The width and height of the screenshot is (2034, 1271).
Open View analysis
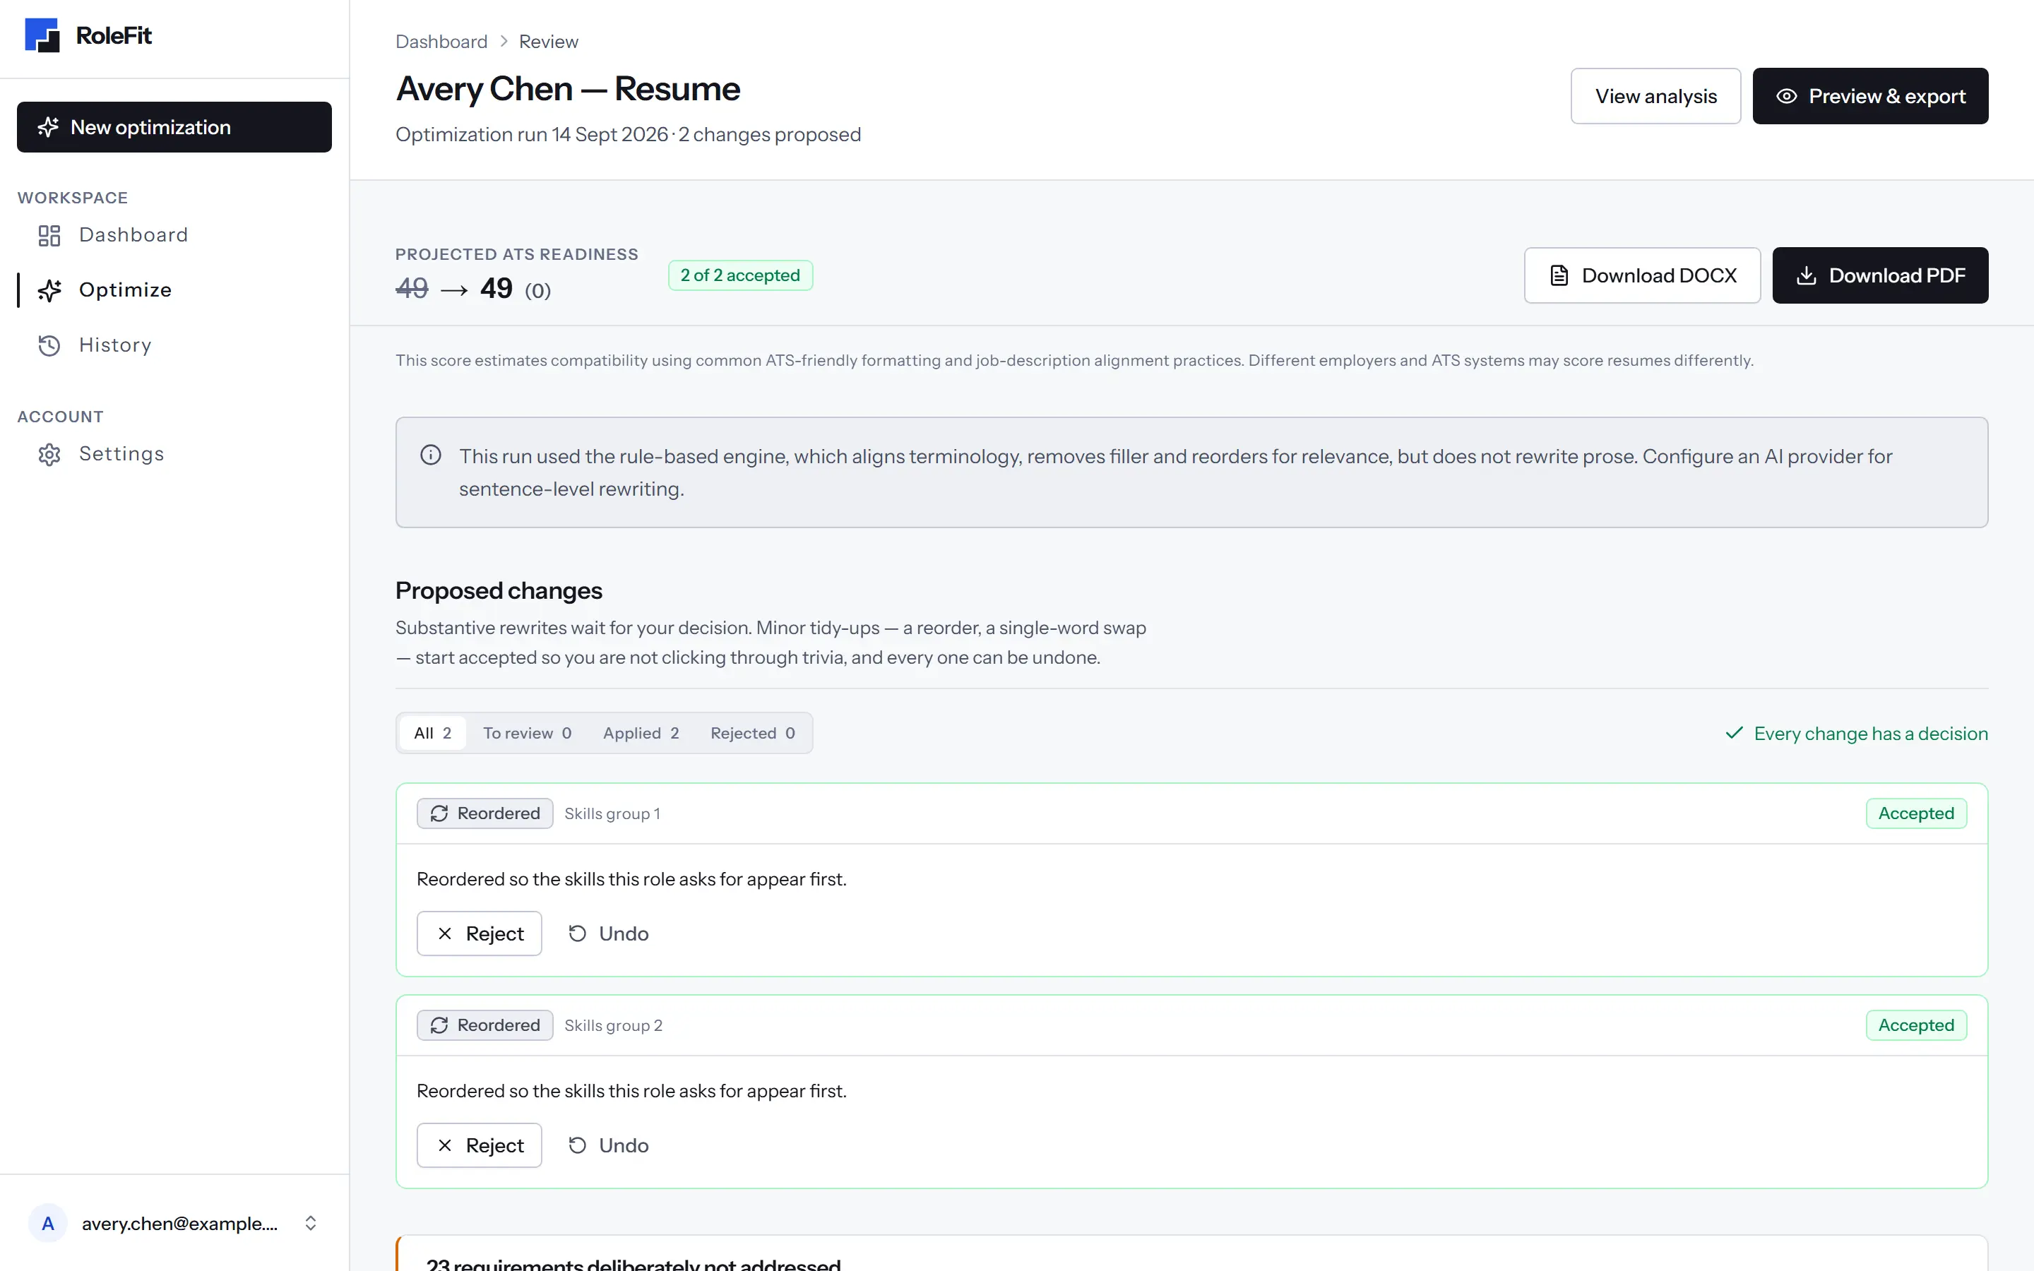point(1655,96)
